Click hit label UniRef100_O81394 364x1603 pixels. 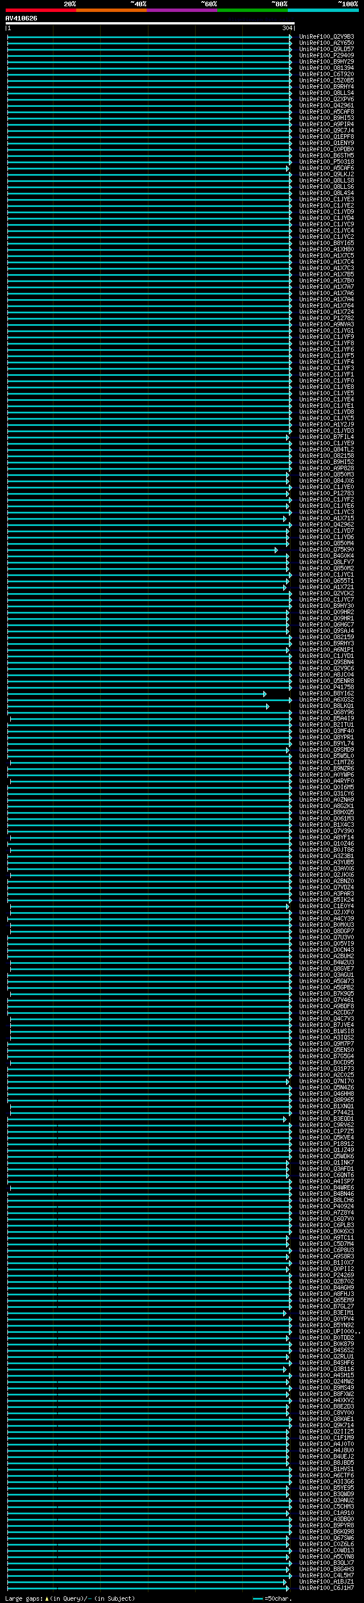coord(326,68)
